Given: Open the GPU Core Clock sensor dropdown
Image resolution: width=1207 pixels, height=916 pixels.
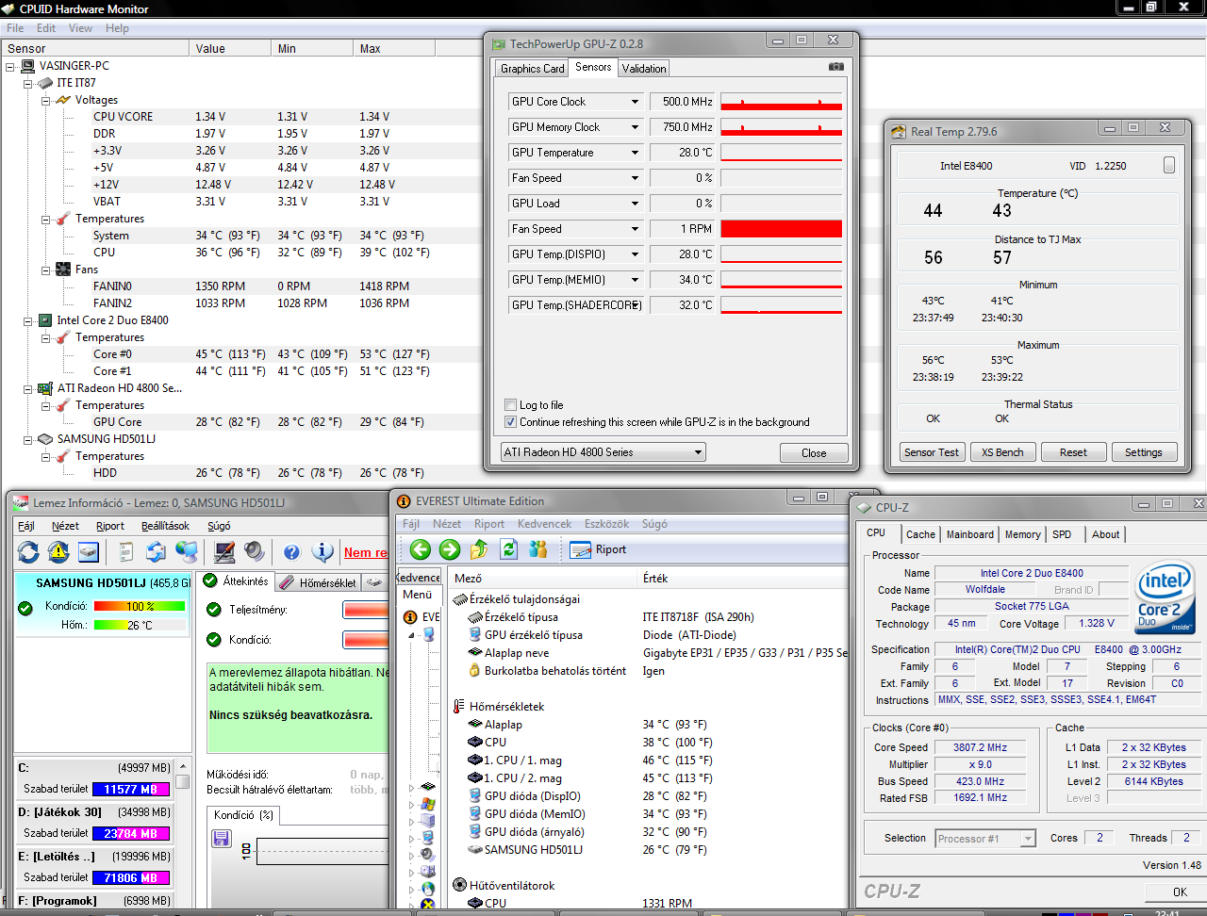Looking at the screenshot, I should 635,102.
